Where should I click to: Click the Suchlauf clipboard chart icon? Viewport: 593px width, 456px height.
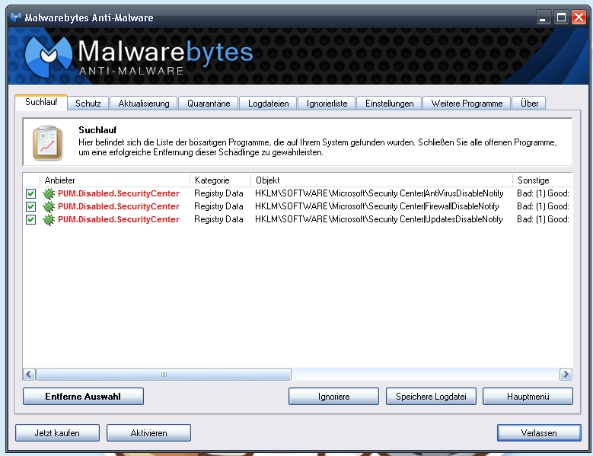[x=47, y=143]
